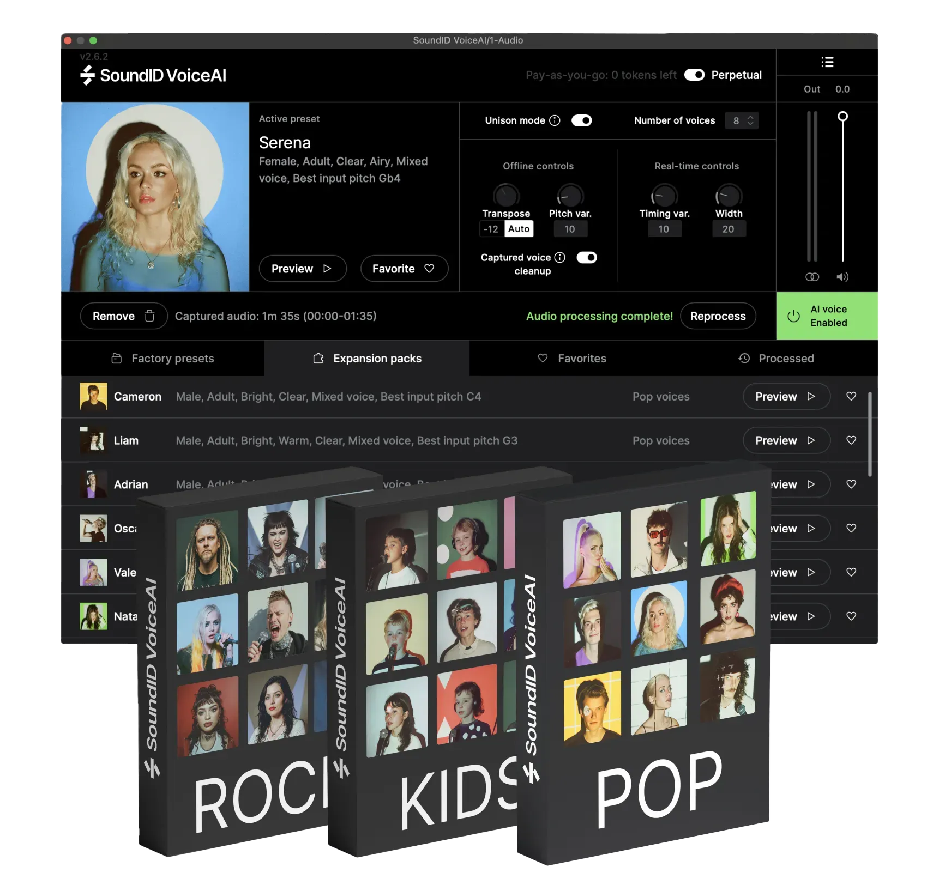The height and width of the screenshot is (891, 933).
Task: Click Serena's preset portrait thumbnail
Action: (x=155, y=197)
